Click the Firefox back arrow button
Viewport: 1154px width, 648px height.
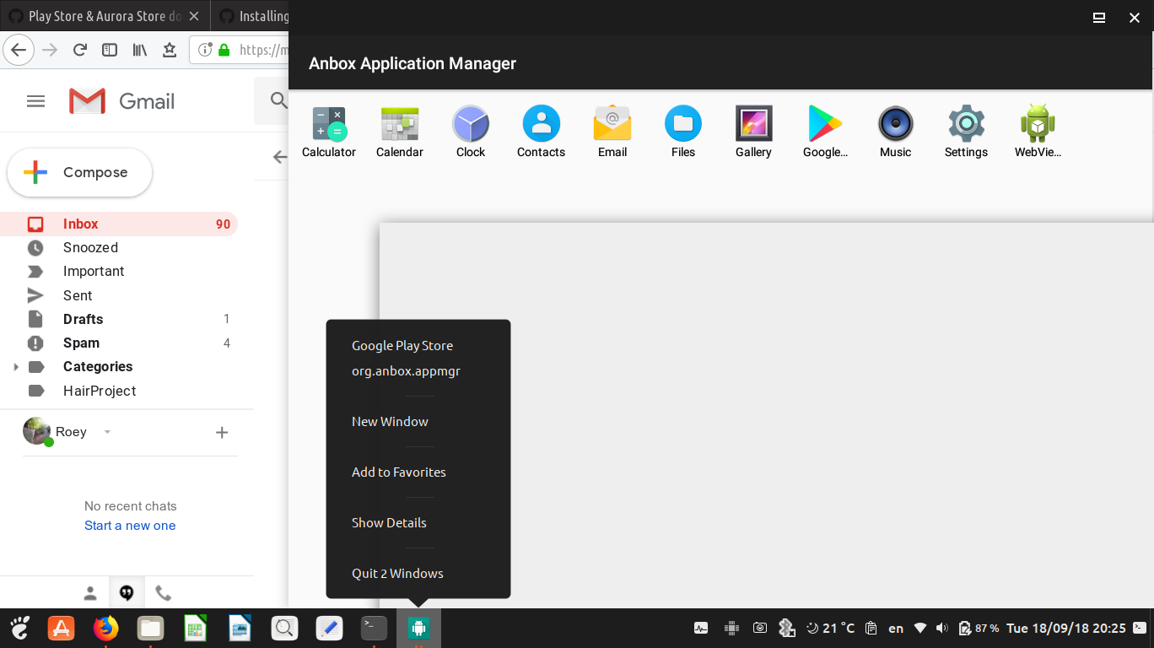tap(19, 50)
